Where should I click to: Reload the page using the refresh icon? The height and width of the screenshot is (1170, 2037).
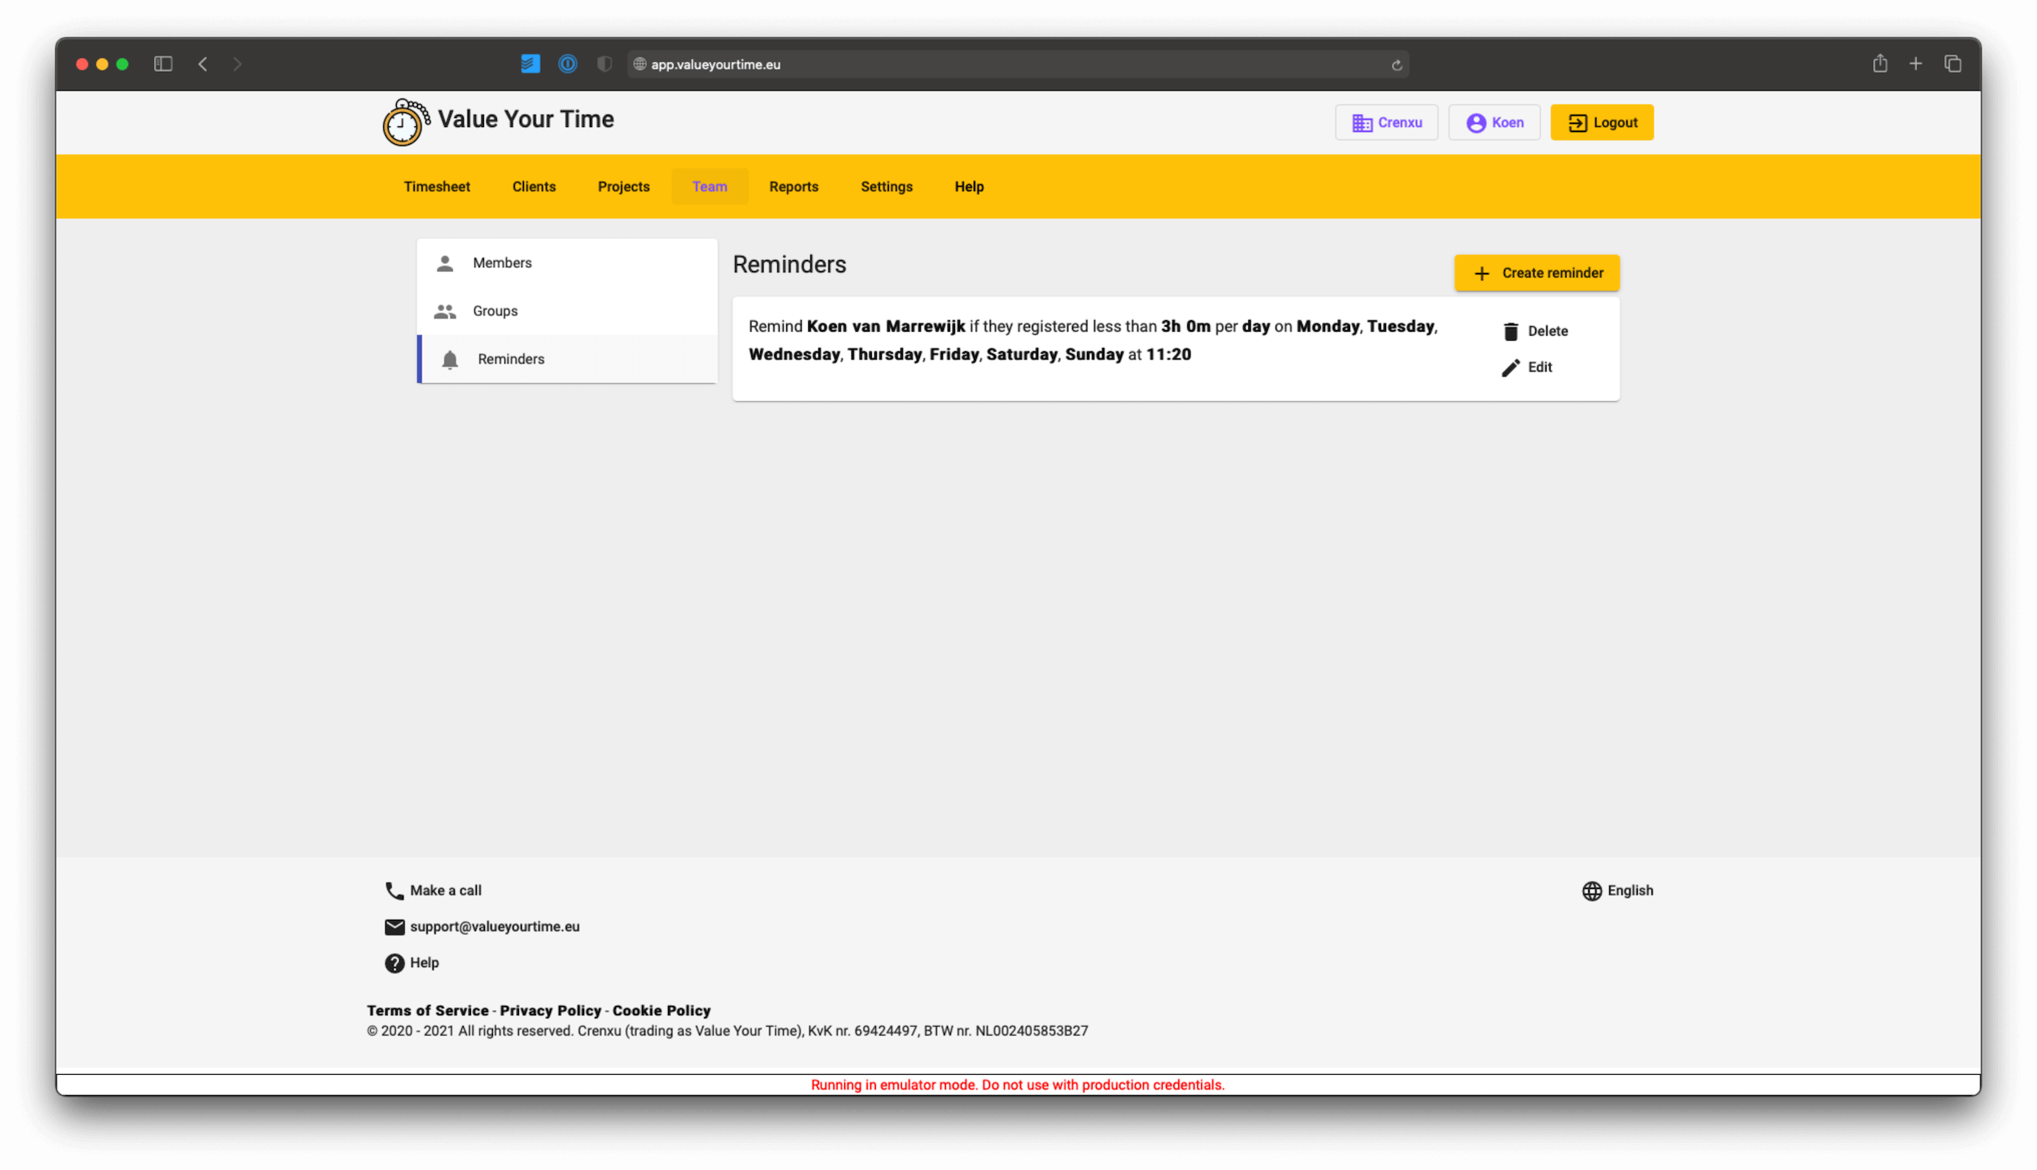(1397, 64)
